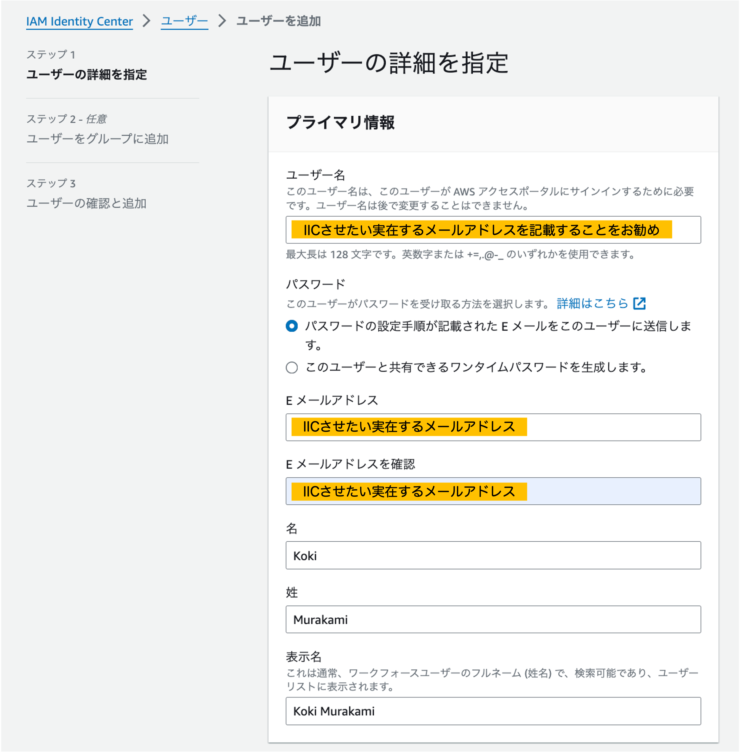Focus the E メールアドレスを確認 field

493,491
